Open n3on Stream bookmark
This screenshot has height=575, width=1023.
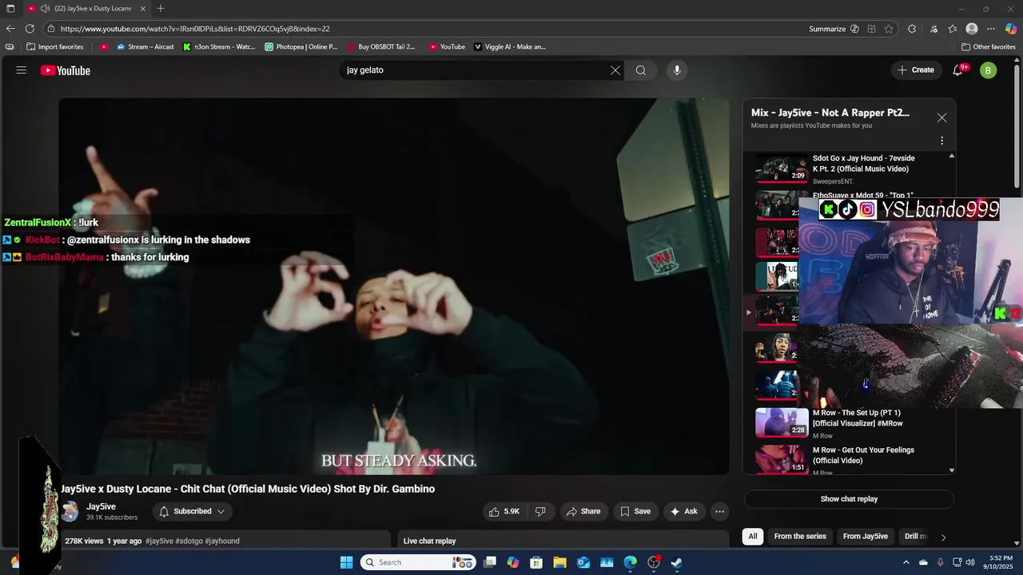219,46
